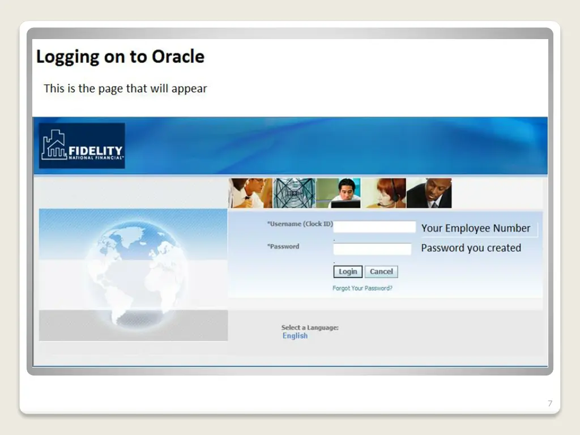Click the photo of man in suit
This screenshot has height=435, width=580.
click(x=429, y=193)
